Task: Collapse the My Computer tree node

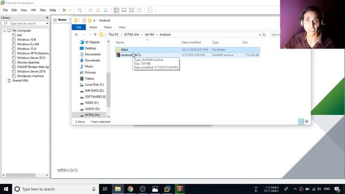Action: coord(4,31)
